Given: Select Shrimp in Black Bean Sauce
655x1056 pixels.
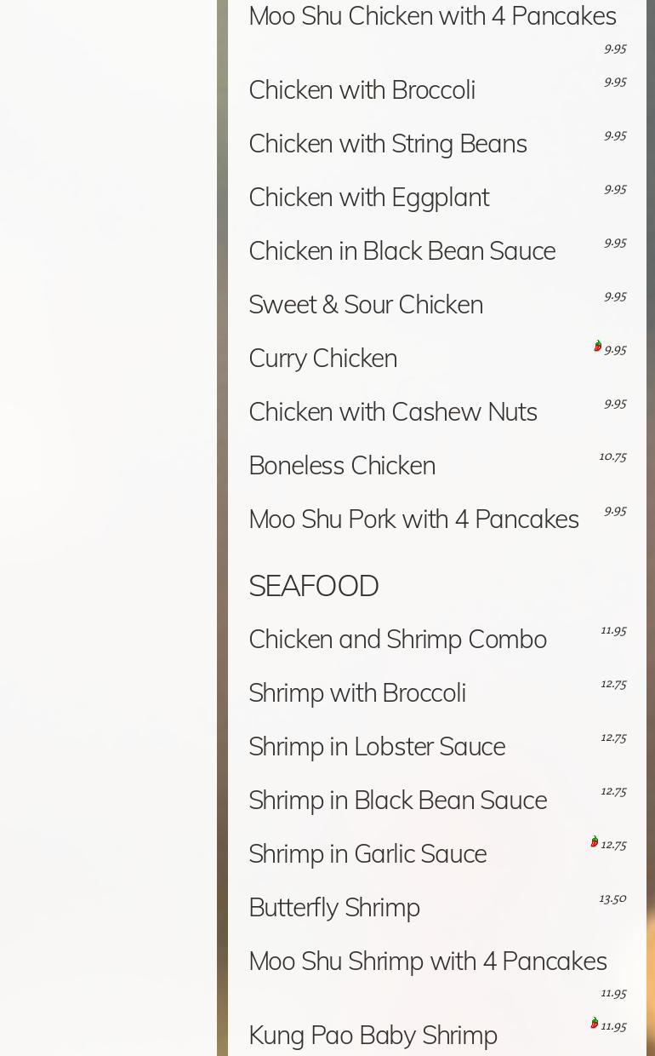Looking at the screenshot, I should (x=397, y=800).
